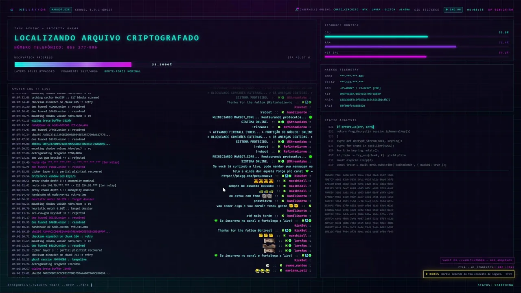The image size is (521, 293).
Task: Click the rocket icon beside CYBERHELLS ONLINE
Action: (297, 9)
